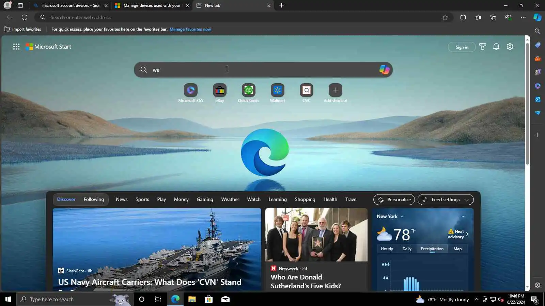Customize sidebar with the plus icon

tap(538, 135)
